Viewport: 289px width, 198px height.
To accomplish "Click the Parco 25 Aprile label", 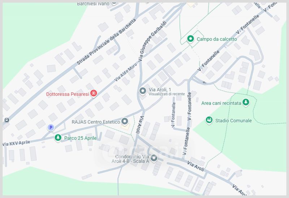I will pos(80,138).
